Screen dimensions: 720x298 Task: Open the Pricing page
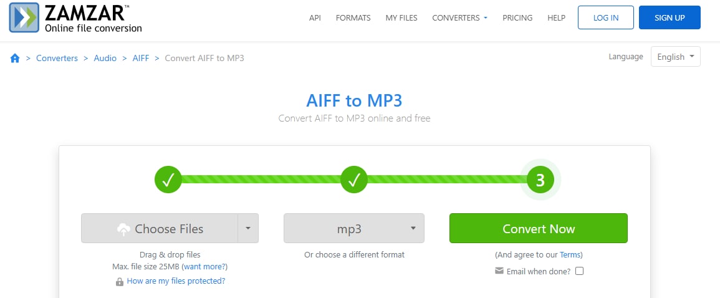pos(517,18)
